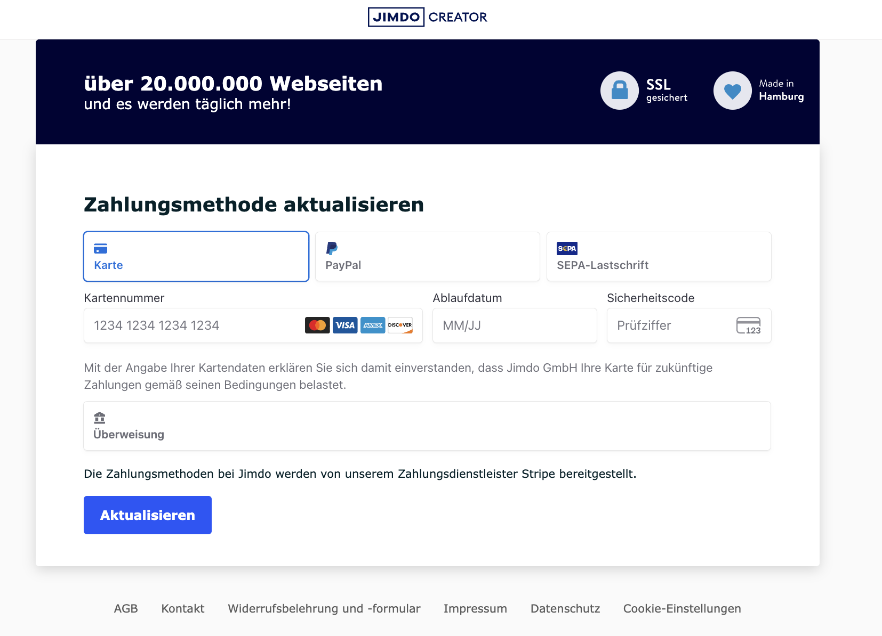Click the bank building icon above Überweisung

coord(100,418)
